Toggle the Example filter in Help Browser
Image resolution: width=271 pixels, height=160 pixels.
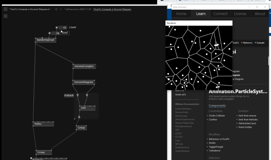click(260, 43)
